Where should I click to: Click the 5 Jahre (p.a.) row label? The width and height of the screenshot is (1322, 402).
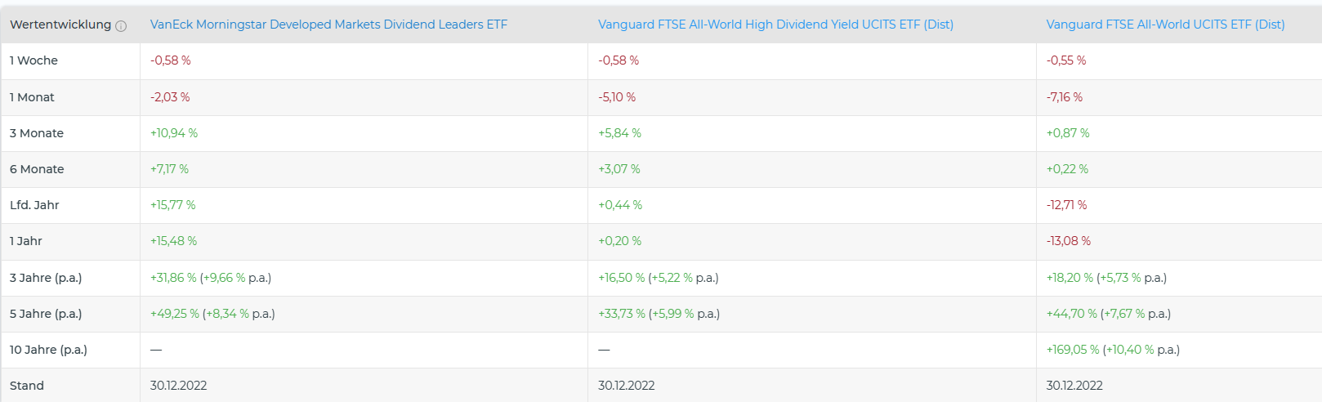46,314
